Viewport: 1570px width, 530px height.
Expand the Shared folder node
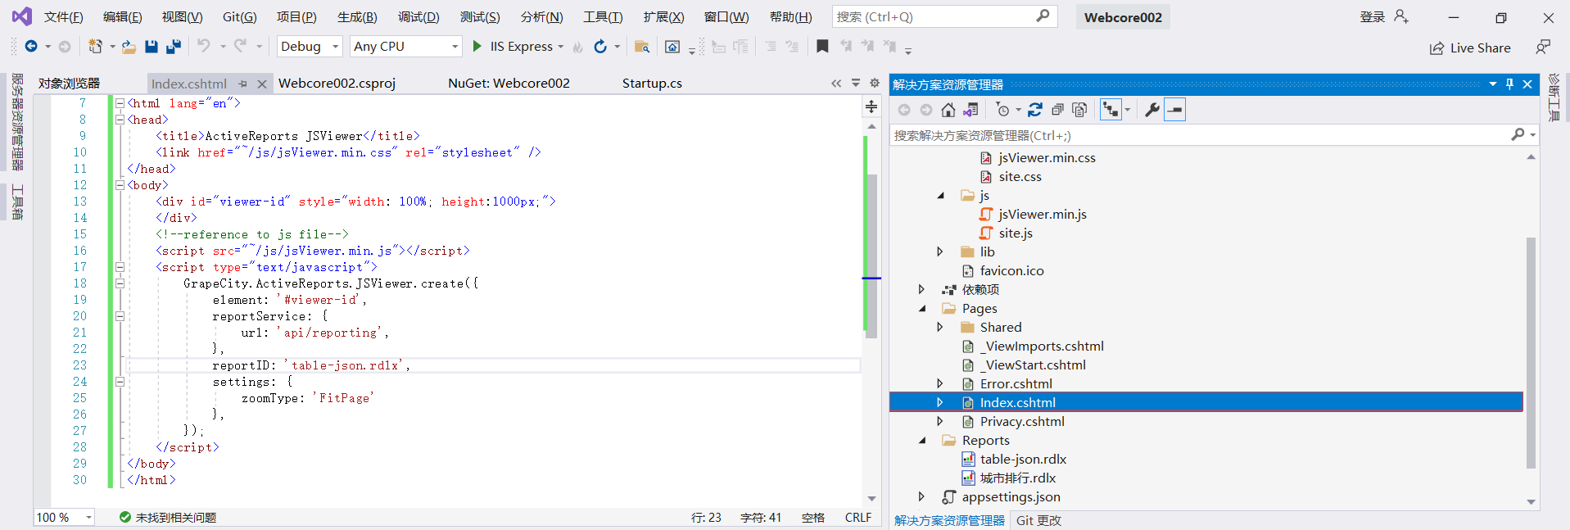point(940,328)
